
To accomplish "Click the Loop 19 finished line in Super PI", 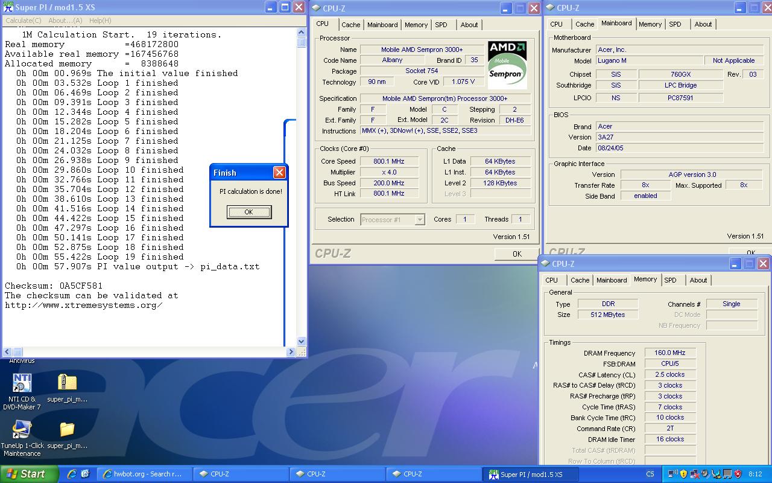I will click(x=100, y=257).
